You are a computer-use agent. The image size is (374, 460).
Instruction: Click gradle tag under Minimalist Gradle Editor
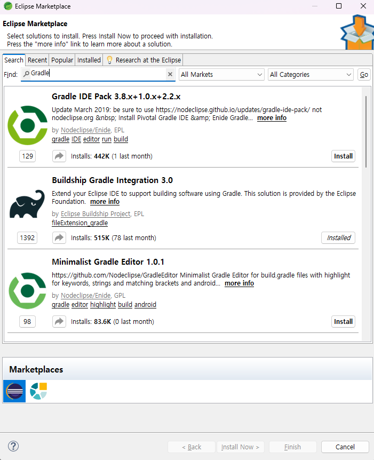point(60,305)
